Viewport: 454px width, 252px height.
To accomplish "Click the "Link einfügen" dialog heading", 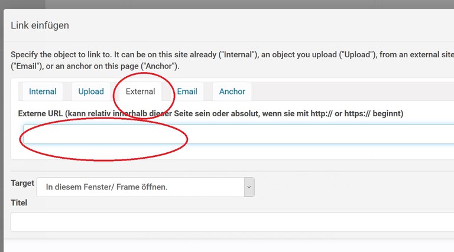I will (40, 25).
